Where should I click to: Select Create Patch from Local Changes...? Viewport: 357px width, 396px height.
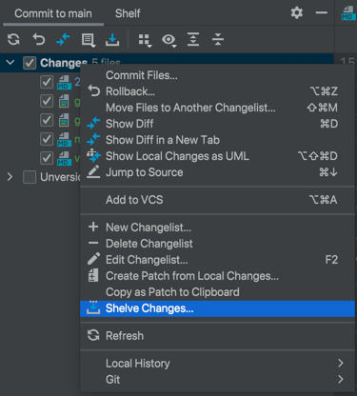point(217,276)
